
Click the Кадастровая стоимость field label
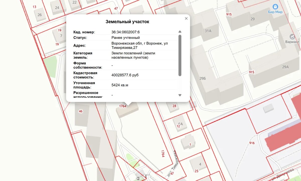click(x=85, y=75)
